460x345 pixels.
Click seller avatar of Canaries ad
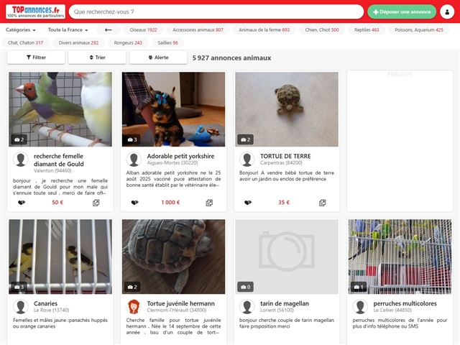[x=21, y=307]
